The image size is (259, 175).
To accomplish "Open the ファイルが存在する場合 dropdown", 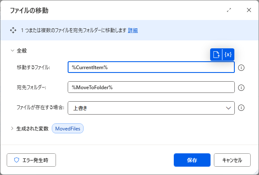I will coord(151,108).
